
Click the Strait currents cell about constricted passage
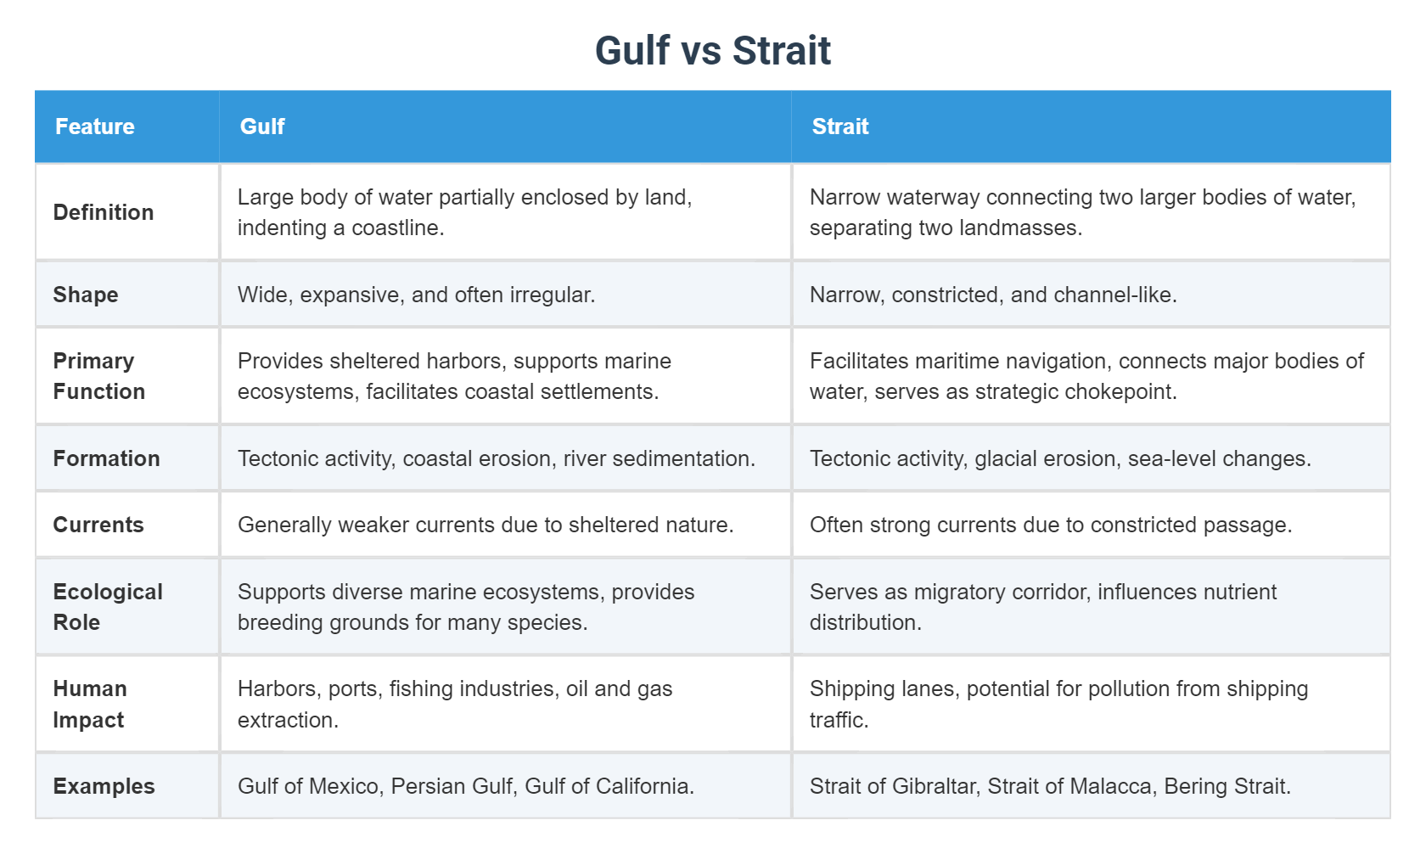click(1051, 525)
